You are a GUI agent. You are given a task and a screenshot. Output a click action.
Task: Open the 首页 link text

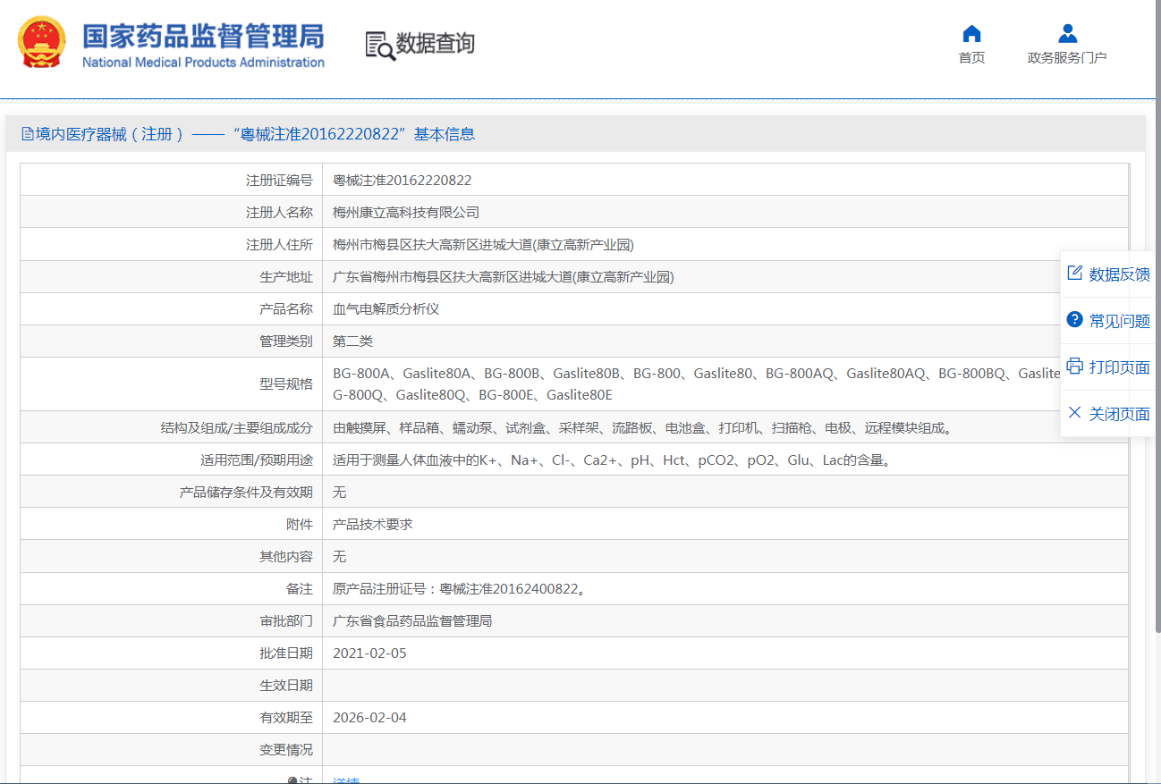(x=971, y=58)
